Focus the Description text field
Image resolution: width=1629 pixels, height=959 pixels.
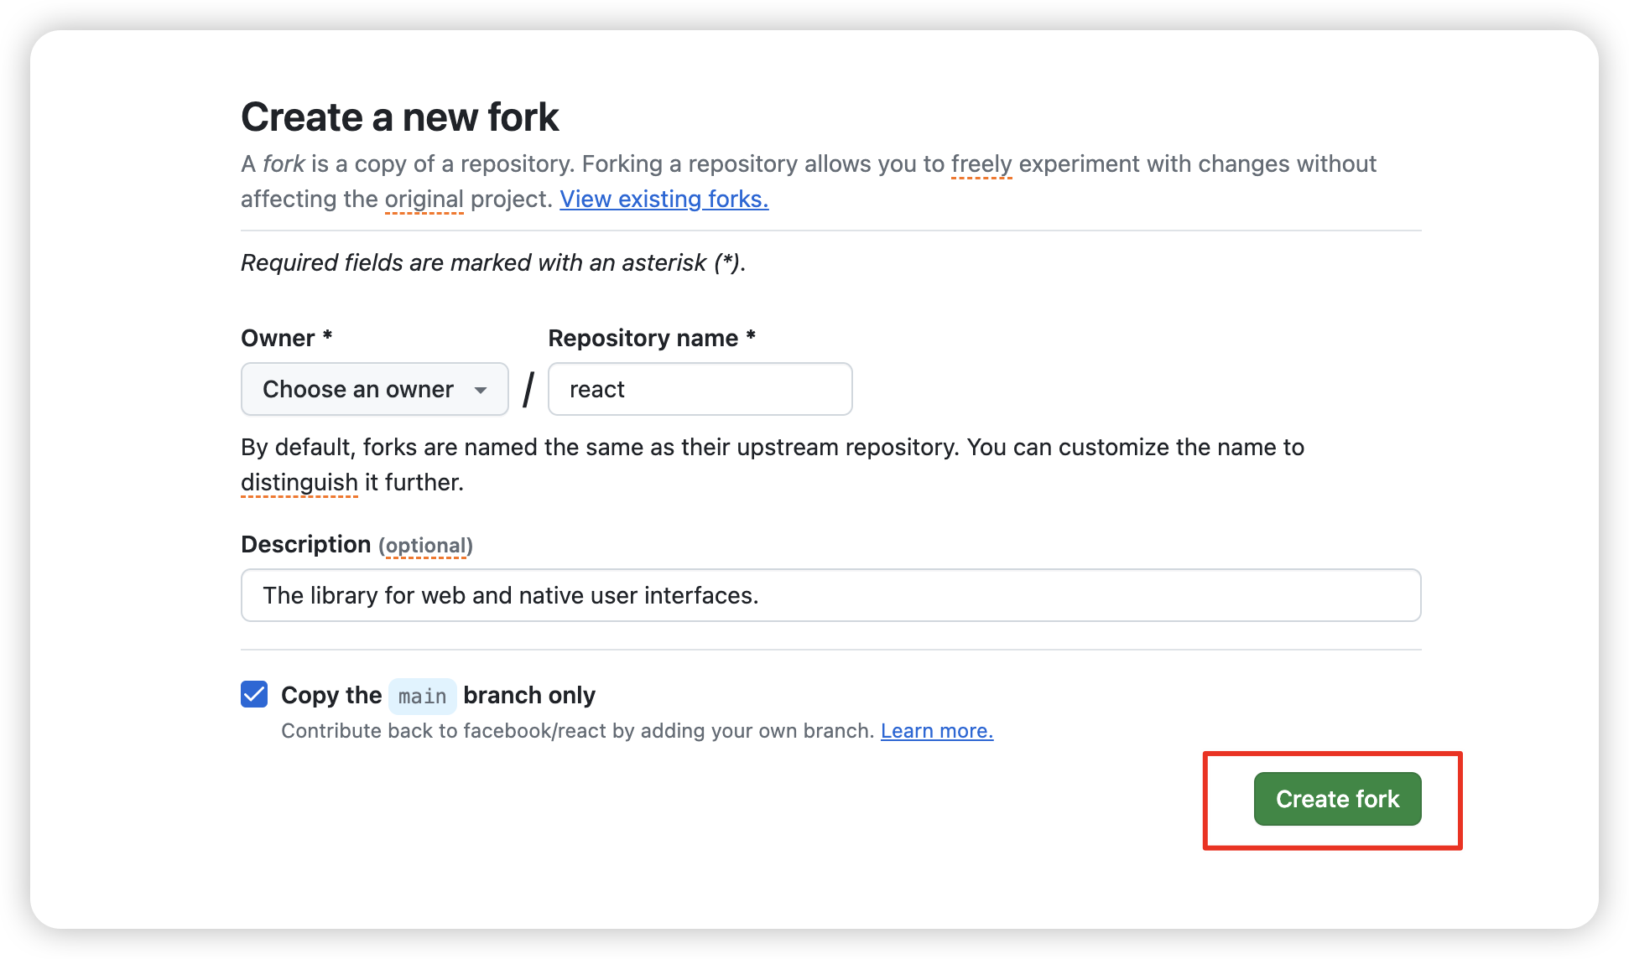click(830, 595)
